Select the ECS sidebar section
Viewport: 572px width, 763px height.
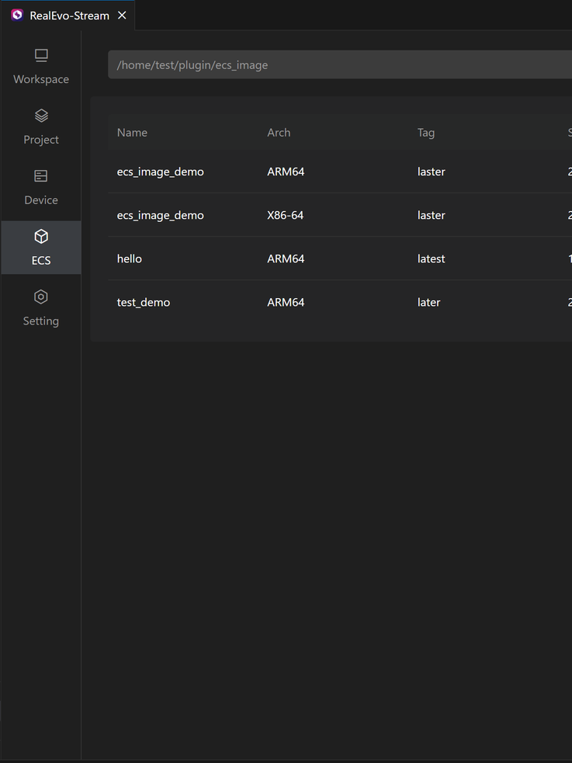[41, 248]
